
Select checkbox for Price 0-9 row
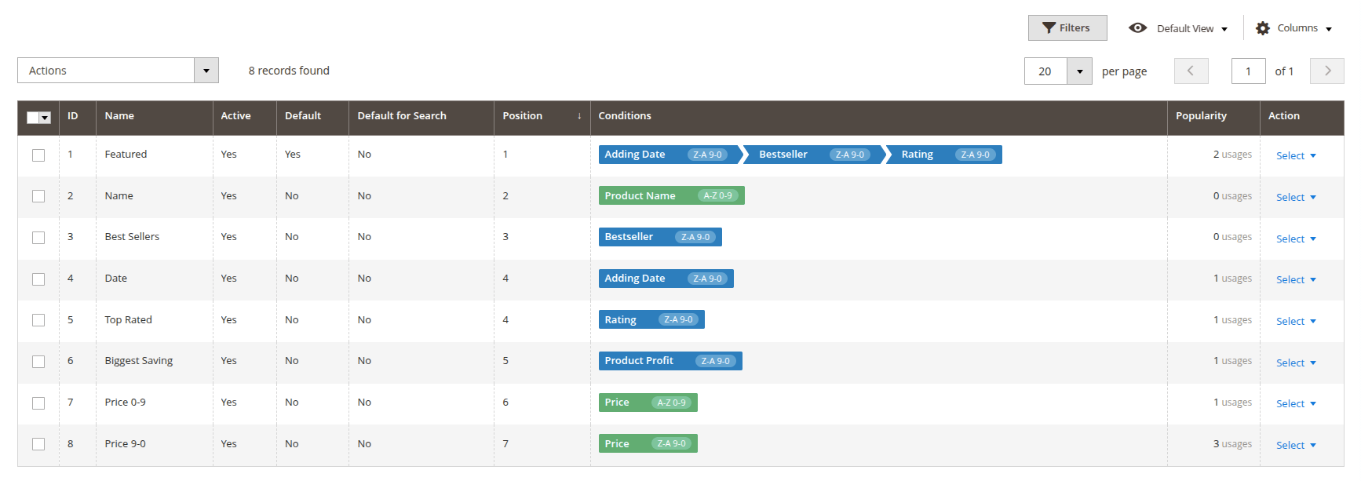(x=38, y=403)
